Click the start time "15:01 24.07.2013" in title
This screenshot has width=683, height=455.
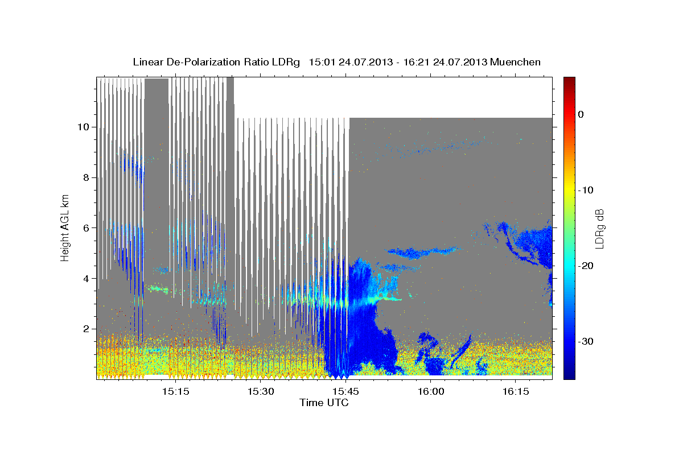click(x=351, y=62)
